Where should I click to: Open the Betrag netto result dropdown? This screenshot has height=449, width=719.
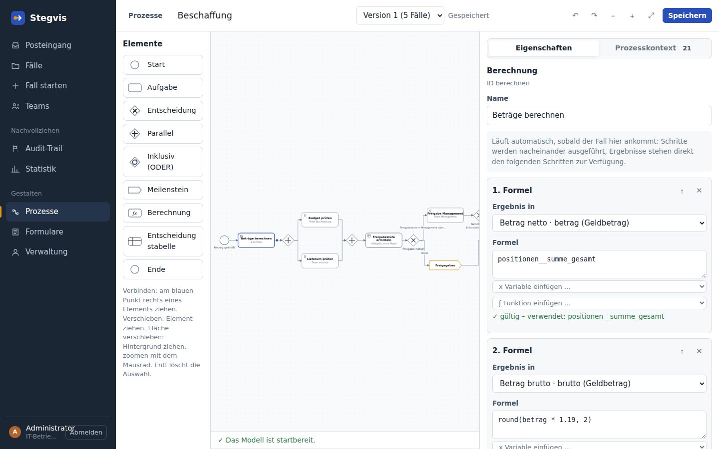tap(599, 223)
